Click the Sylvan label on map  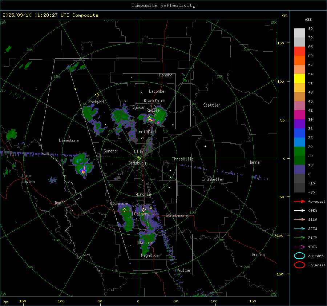click(x=139, y=107)
